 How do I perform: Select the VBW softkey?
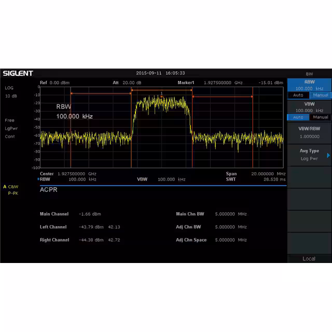pyautogui.click(x=309, y=107)
